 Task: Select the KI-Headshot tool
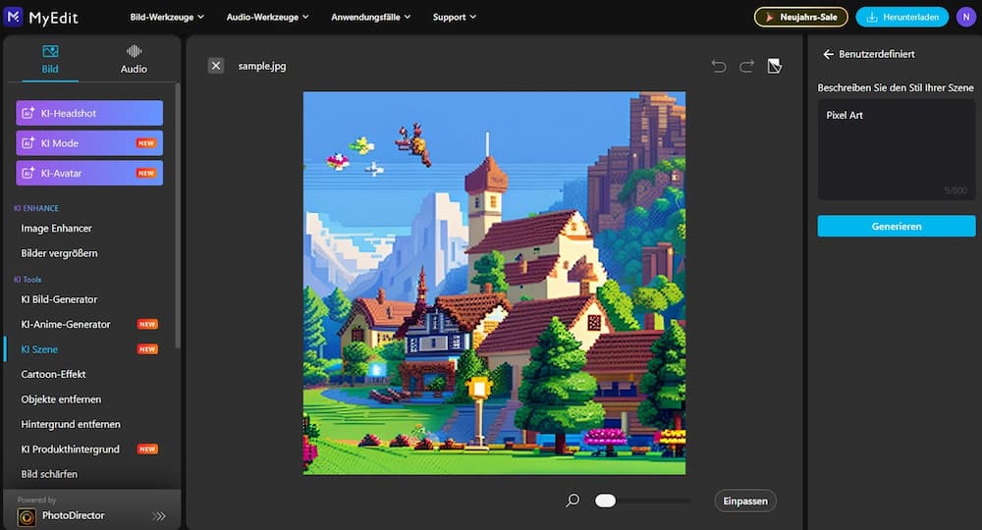(x=89, y=113)
